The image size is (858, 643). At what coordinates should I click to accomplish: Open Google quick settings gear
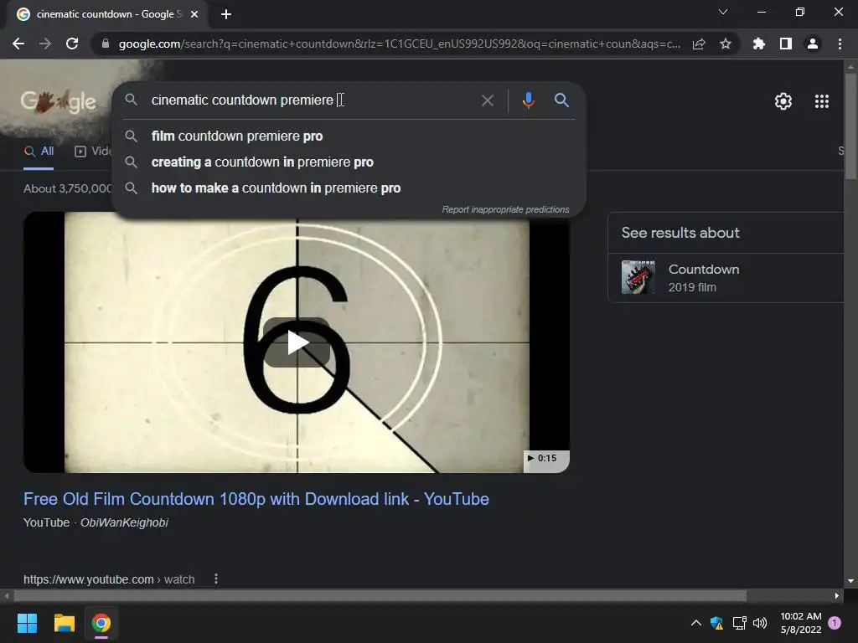click(783, 101)
